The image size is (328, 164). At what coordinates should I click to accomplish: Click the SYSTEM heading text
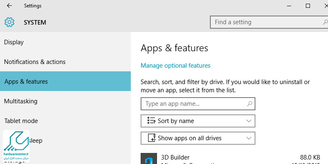(35, 23)
